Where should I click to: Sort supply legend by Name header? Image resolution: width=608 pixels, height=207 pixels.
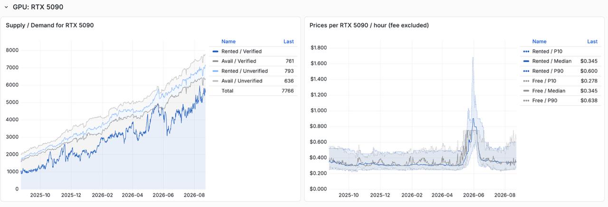228,41
